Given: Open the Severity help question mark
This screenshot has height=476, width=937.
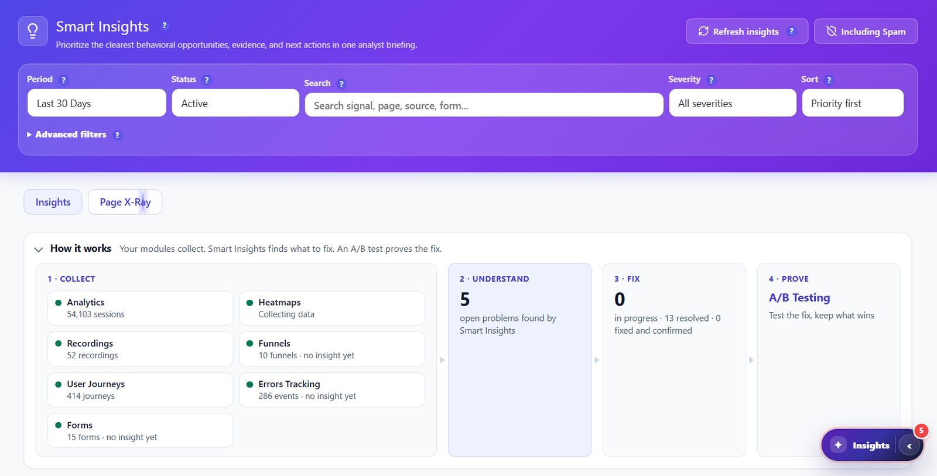Looking at the screenshot, I should [x=712, y=80].
